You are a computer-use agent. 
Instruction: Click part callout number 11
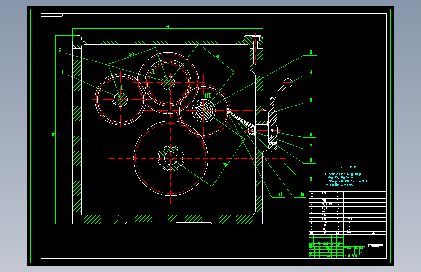tap(280, 195)
